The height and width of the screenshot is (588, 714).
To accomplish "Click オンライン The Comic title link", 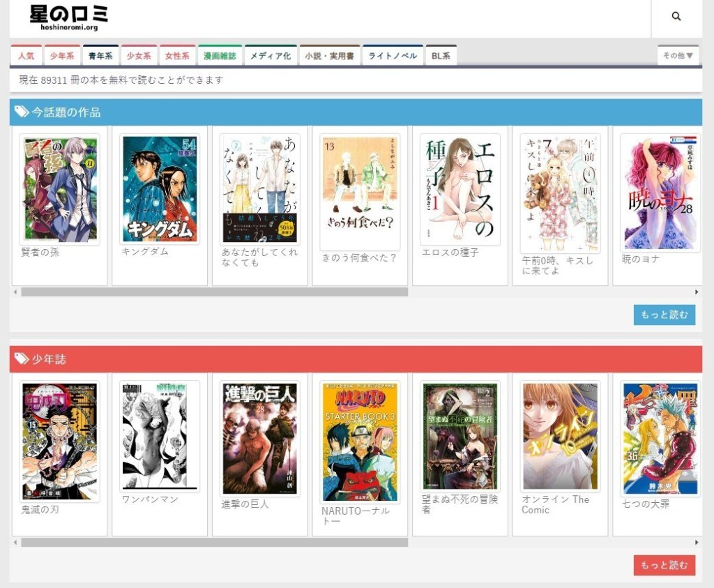I will point(556,504).
